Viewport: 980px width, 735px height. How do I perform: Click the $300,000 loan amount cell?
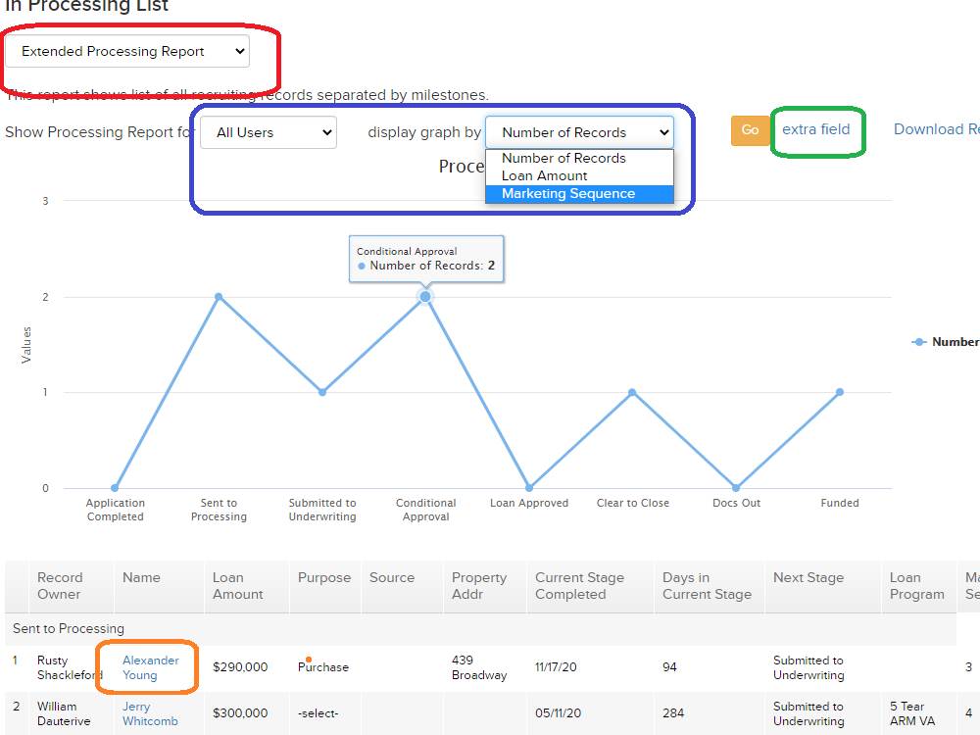click(x=240, y=713)
